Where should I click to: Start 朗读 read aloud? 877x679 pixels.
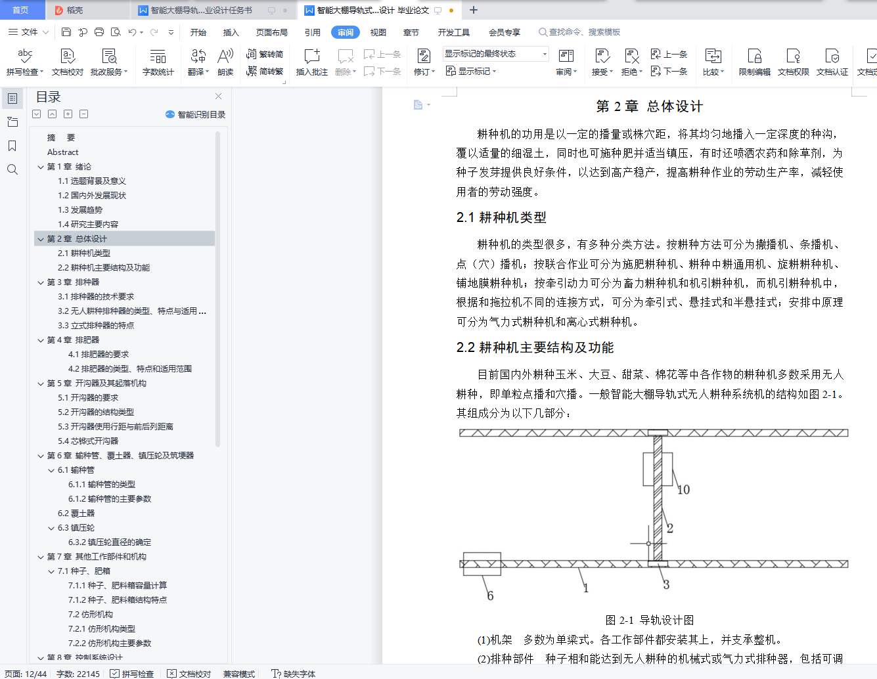click(225, 62)
